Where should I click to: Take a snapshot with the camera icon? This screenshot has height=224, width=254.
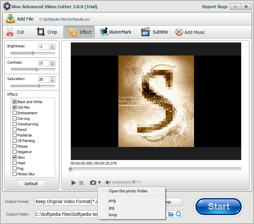93,183
